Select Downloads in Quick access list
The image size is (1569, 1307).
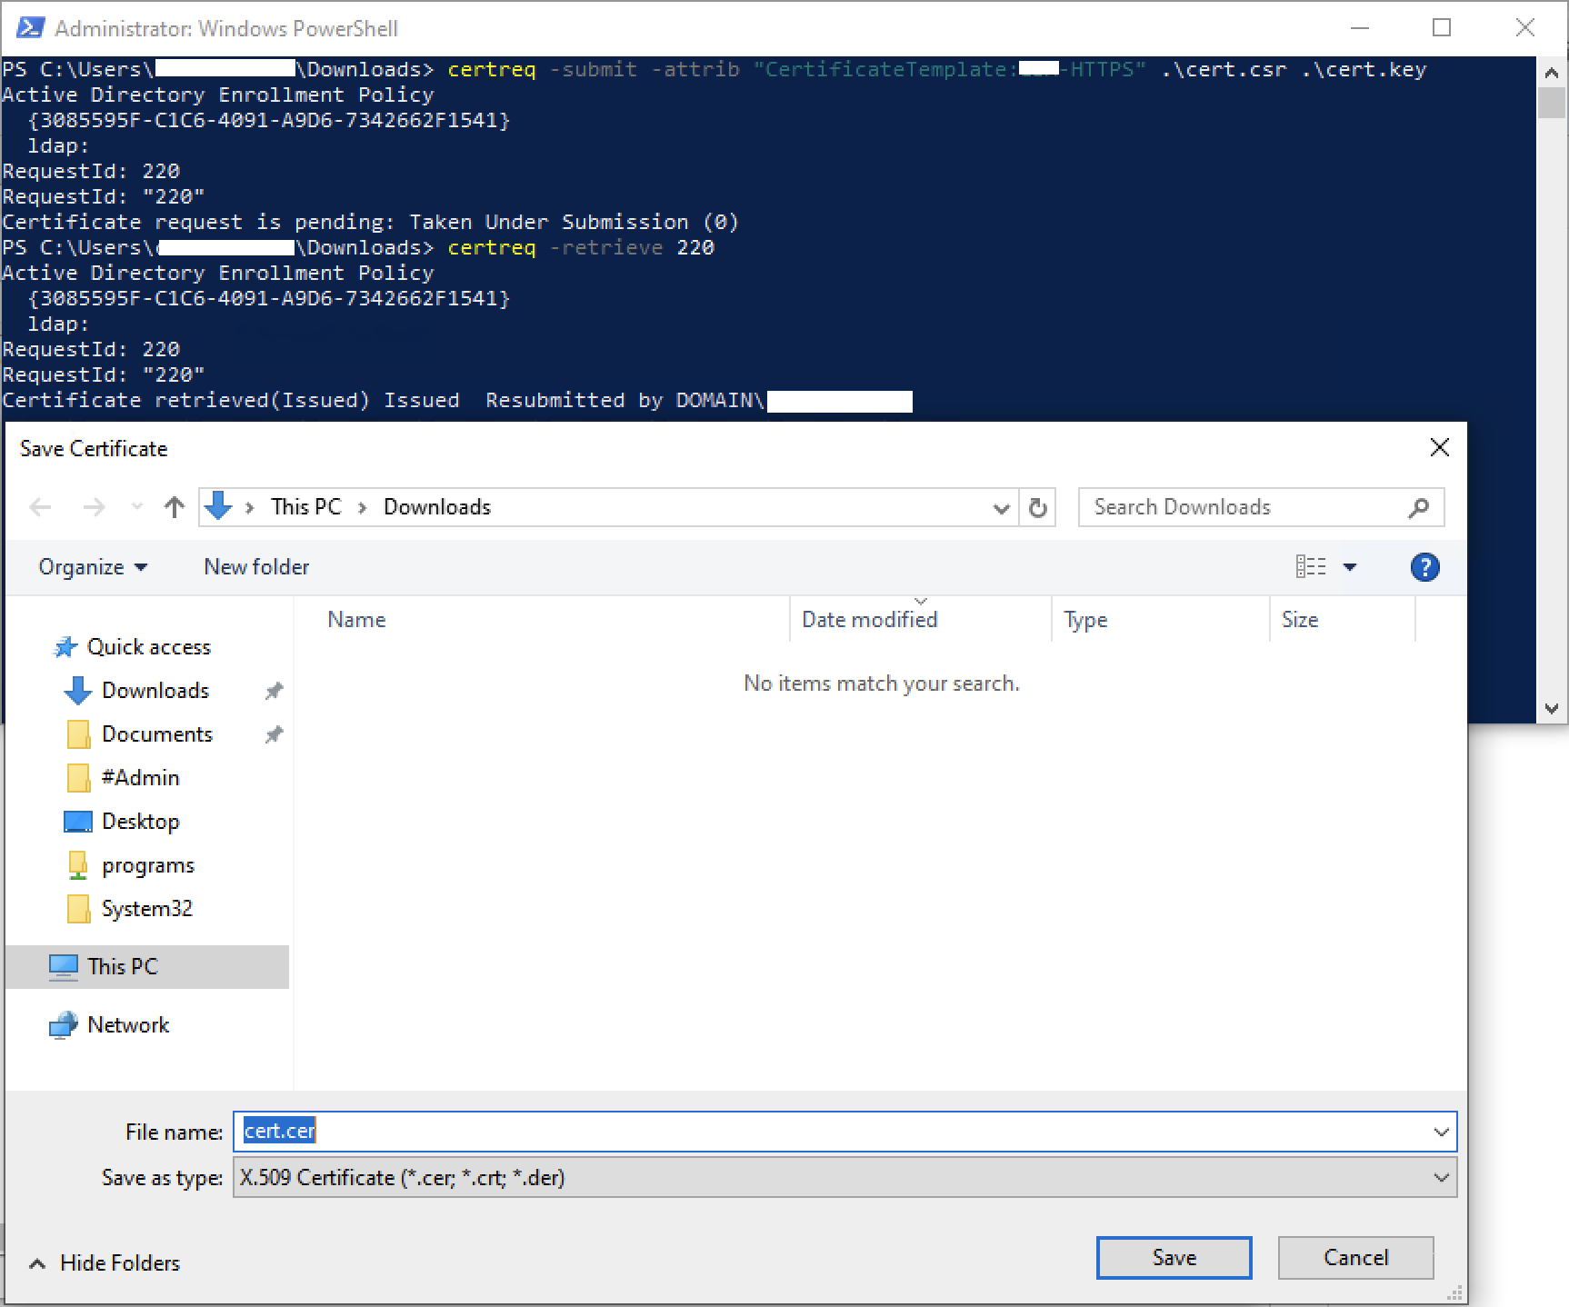[155, 691]
